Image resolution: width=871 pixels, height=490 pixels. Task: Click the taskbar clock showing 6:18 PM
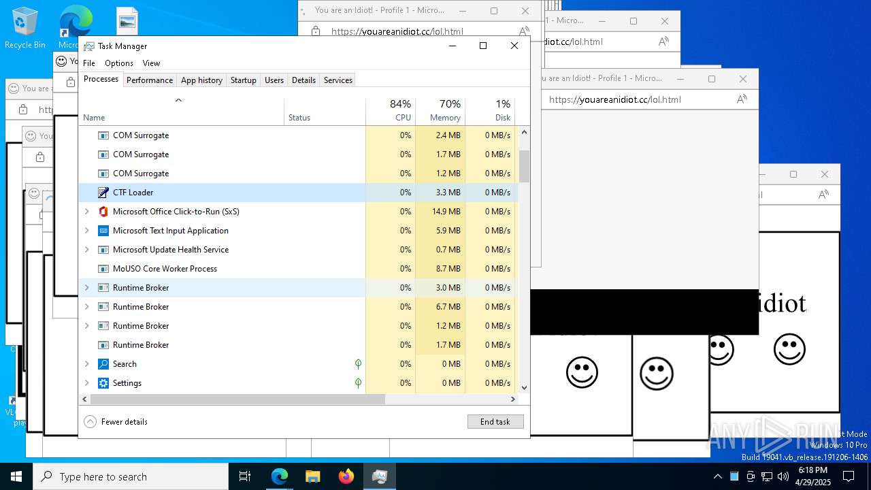(x=813, y=476)
